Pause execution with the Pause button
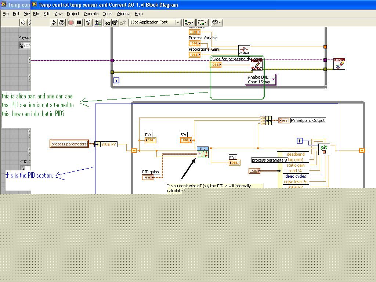This screenshot has width=376, height=282. point(79,22)
